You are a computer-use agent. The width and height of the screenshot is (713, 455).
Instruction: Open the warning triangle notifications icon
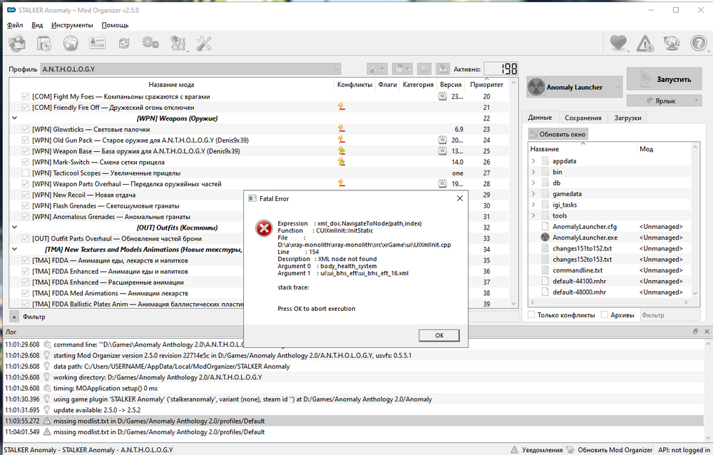[645, 44]
